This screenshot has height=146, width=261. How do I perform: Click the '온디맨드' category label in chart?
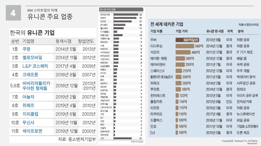[104, 25]
